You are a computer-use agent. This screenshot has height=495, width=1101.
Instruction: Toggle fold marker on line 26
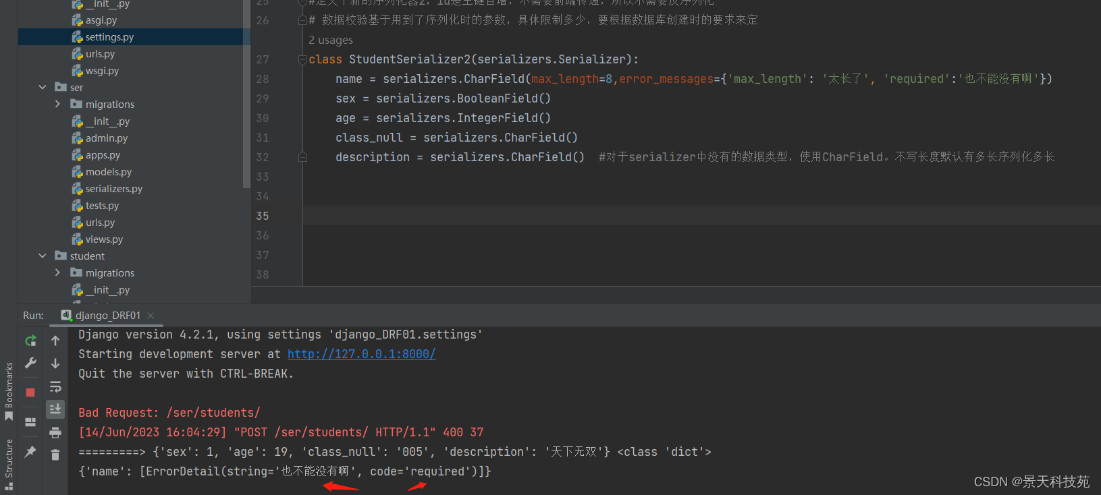pyautogui.click(x=302, y=20)
